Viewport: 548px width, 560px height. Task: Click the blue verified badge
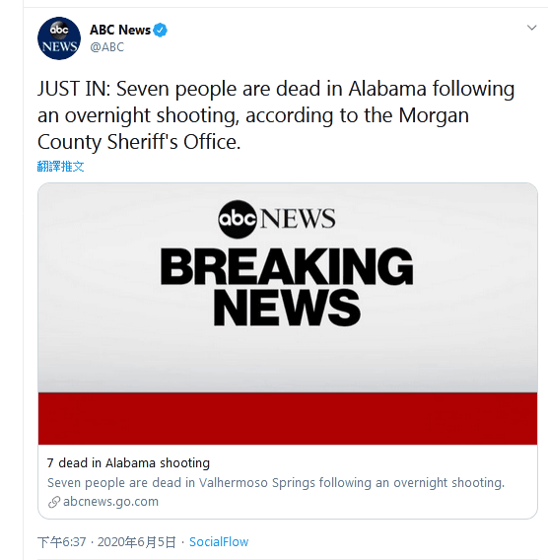point(160,30)
